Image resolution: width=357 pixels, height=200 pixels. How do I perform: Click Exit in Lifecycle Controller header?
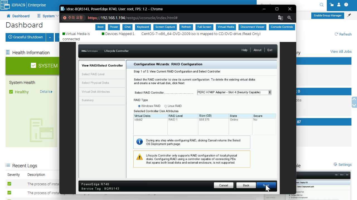tap(270, 50)
